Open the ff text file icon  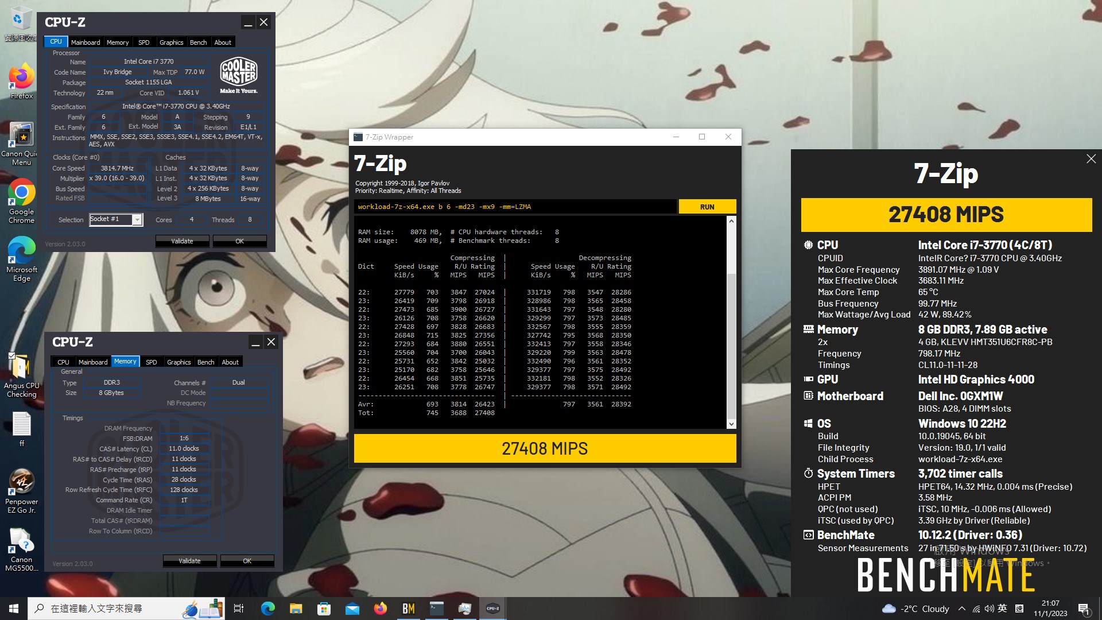click(x=21, y=429)
